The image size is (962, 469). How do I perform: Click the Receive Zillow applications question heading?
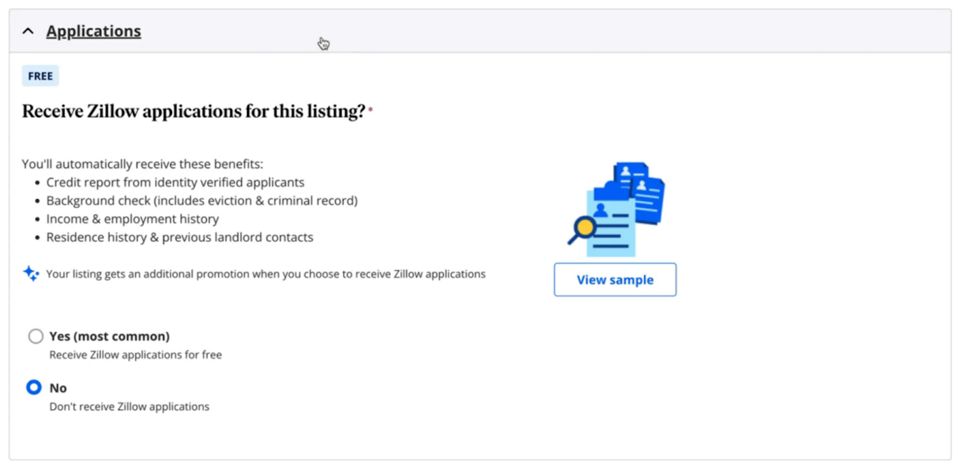point(194,110)
